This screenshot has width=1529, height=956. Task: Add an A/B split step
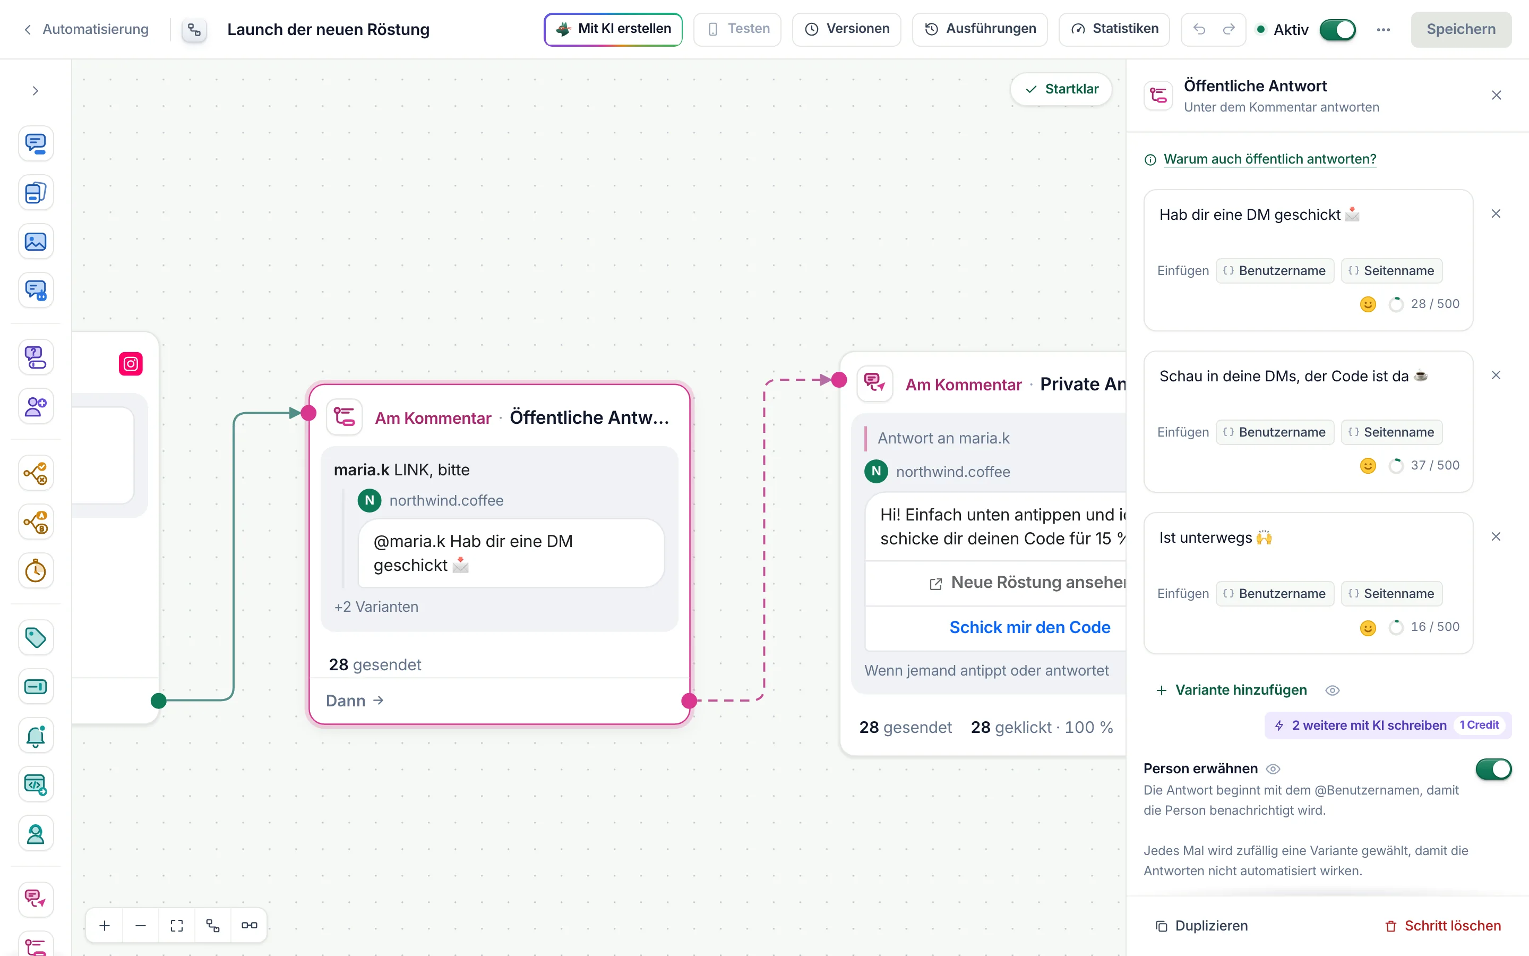point(36,522)
